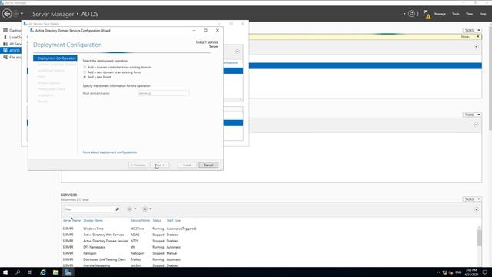492x277 pixels.
Task: Sort services by Server Name column
Action: point(71,221)
